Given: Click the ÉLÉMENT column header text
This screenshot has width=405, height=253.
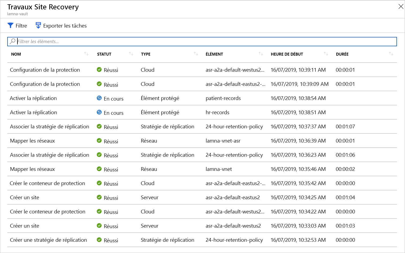Looking at the screenshot, I should pos(214,54).
